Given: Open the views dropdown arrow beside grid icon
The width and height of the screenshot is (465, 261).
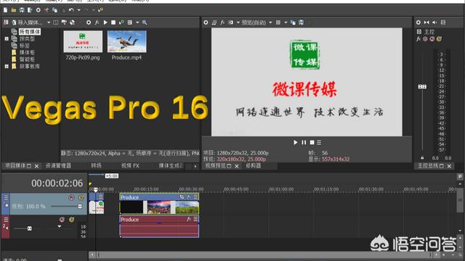Looking at the screenshot, I should 137,22.
